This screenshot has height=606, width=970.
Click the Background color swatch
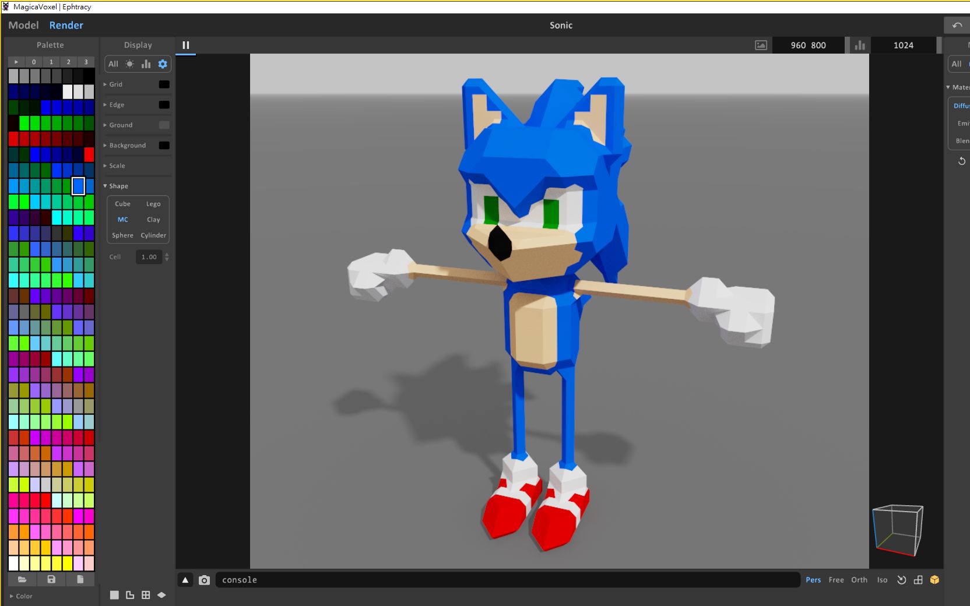coord(164,146)
